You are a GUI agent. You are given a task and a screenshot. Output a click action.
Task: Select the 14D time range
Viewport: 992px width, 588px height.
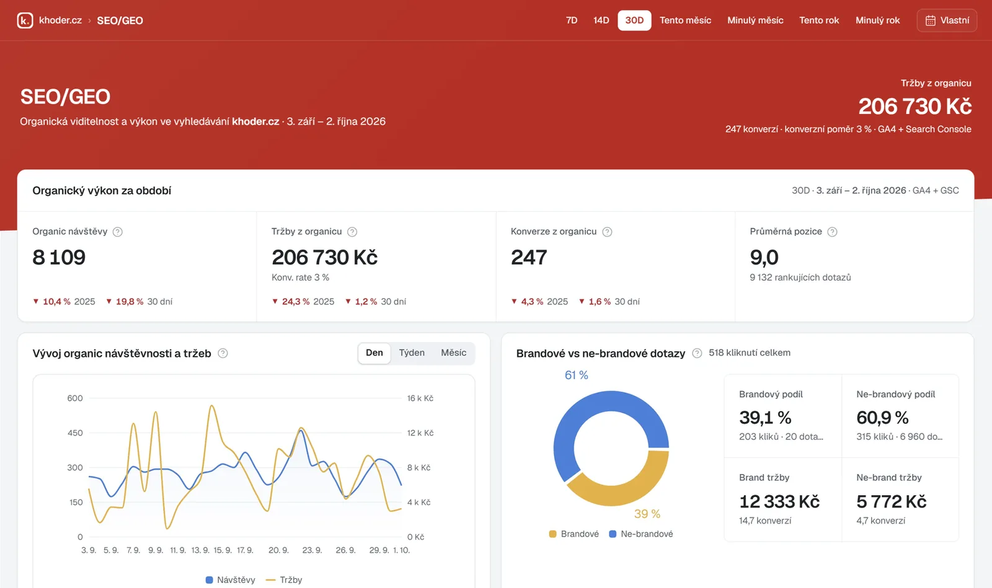601,20
